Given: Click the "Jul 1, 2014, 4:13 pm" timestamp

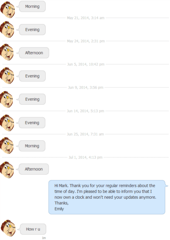Looking at the screenshot, I should (86, 157).
